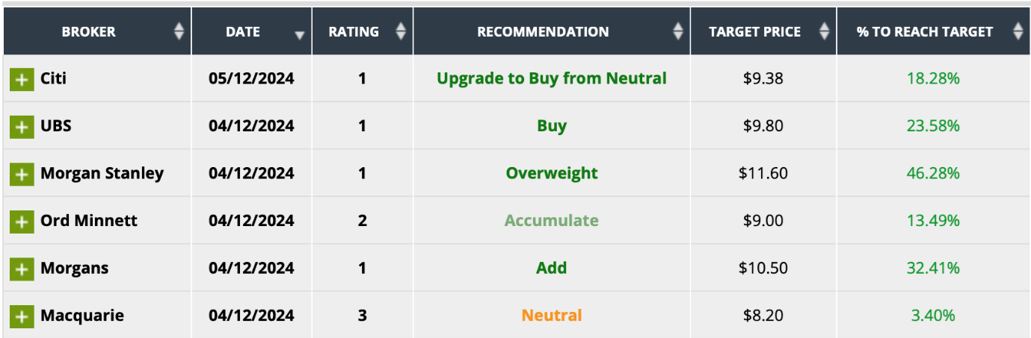Click Ord Minnett's Accumulate recommendation
Image resolution: width=1031 pixels, height=338 pixels.
551,221
